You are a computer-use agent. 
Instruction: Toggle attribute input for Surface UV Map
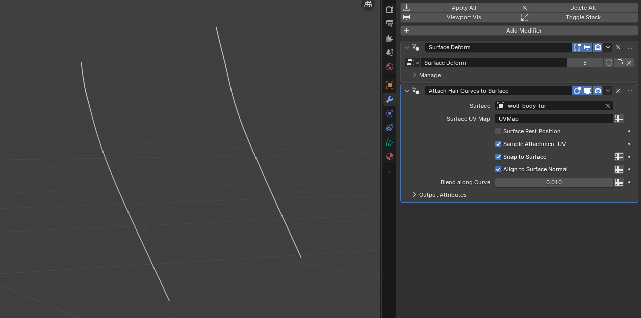click(x=619, y=119)
